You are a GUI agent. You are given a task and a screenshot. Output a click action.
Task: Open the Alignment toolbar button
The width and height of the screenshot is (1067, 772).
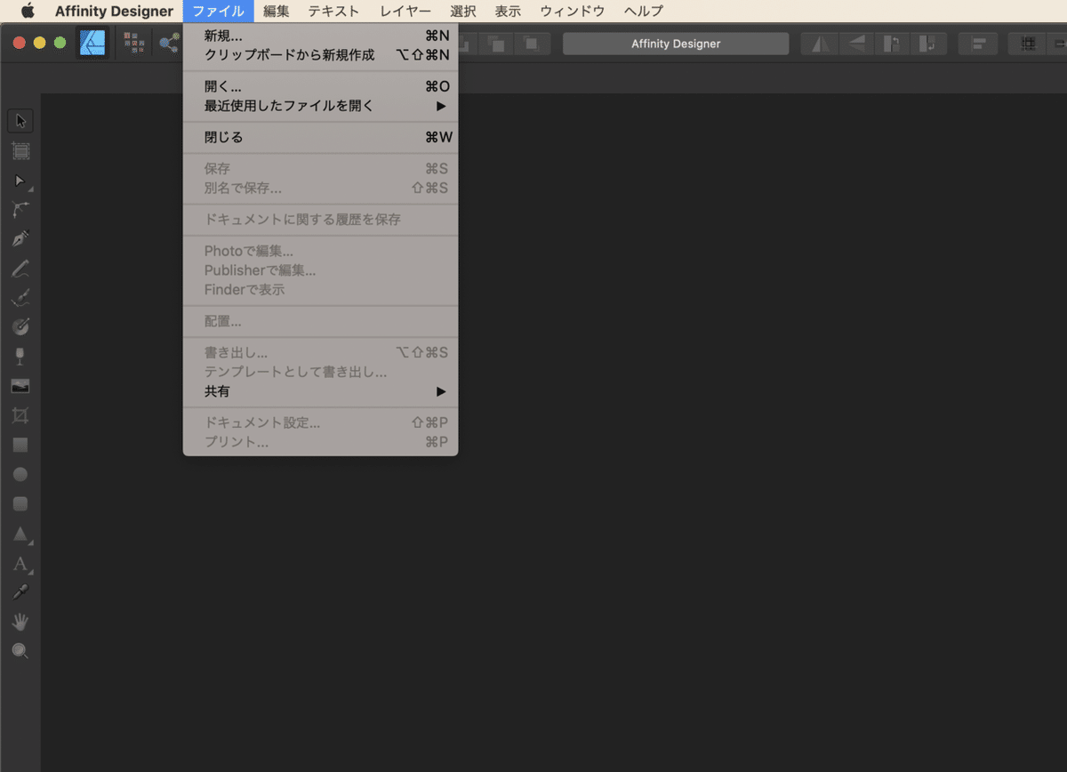point(978,43)
